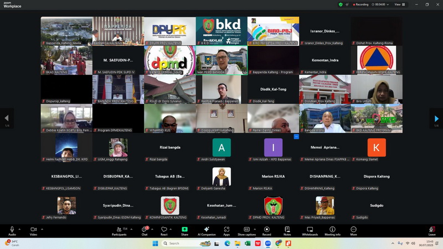Screen dimensions: 443x249
Task: Open Google Chrome from taskbar
Action: (278, 243)
